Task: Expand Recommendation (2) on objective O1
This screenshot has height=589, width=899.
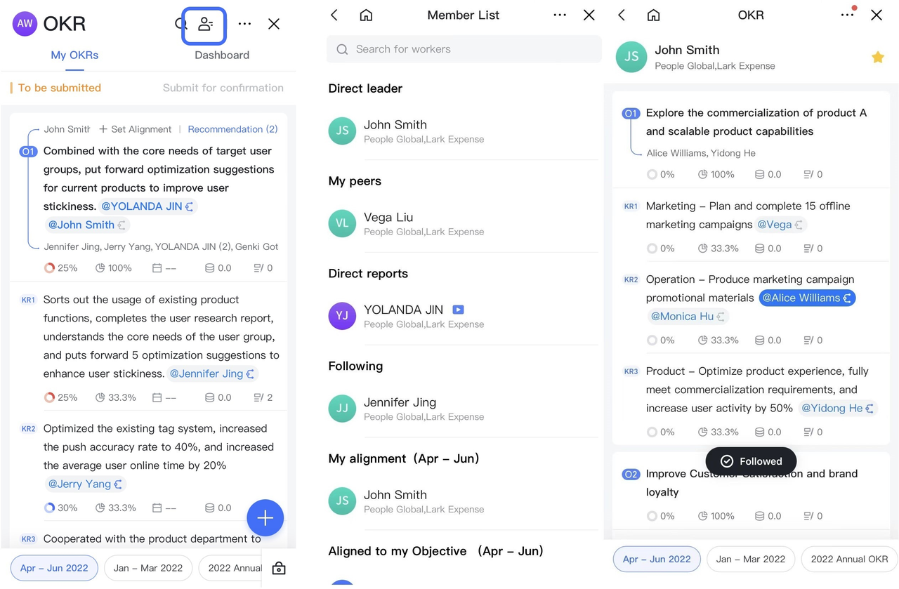Action: click(x=232, y=129)
